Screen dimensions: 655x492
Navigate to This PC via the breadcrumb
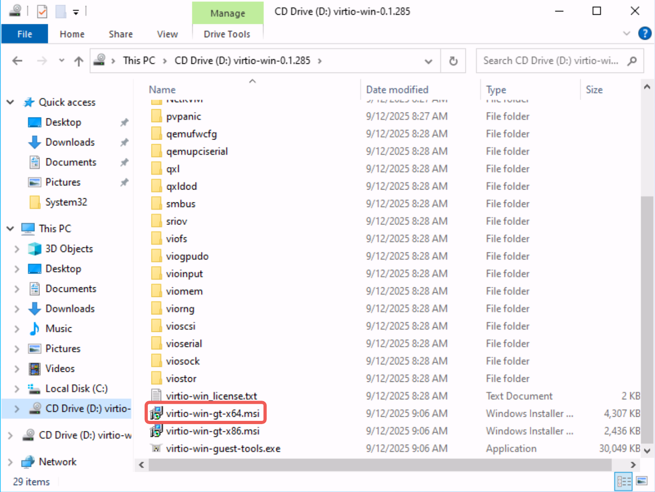tap(139, 60)
